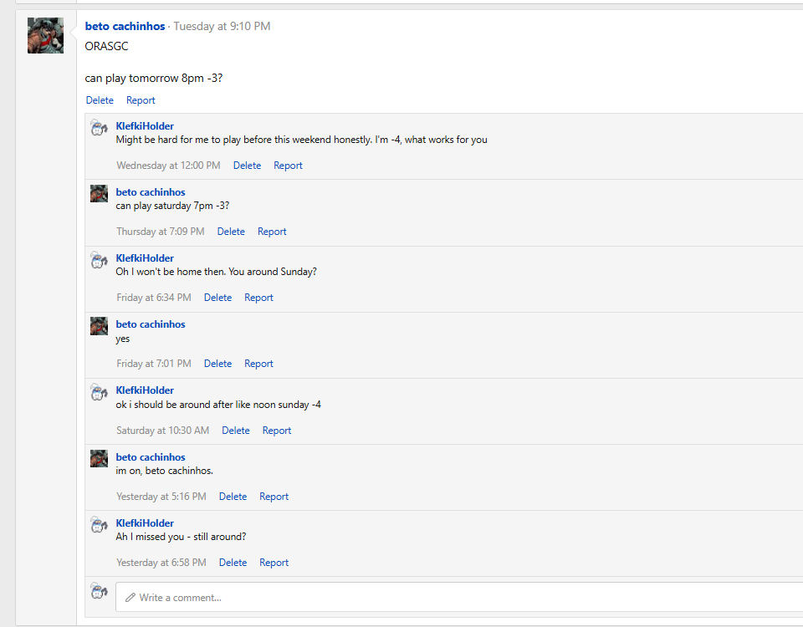
Task: Delete the Saturday 10:30 AM comment
Action: (x=236, y=431)
